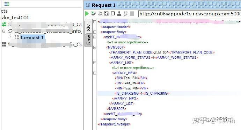Click the list view icon in left panel
Screen dimensions: 241x130
point(7,4)
